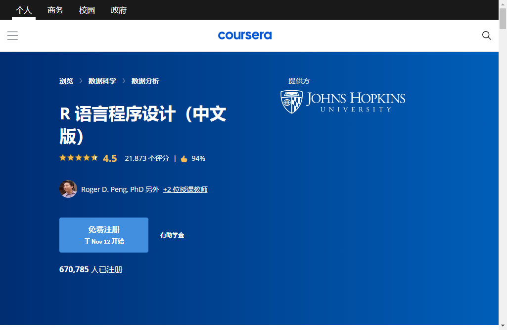Open the hamburger navigation menu
This screenshot has width=507, height=330.
(x=12, y=36)
